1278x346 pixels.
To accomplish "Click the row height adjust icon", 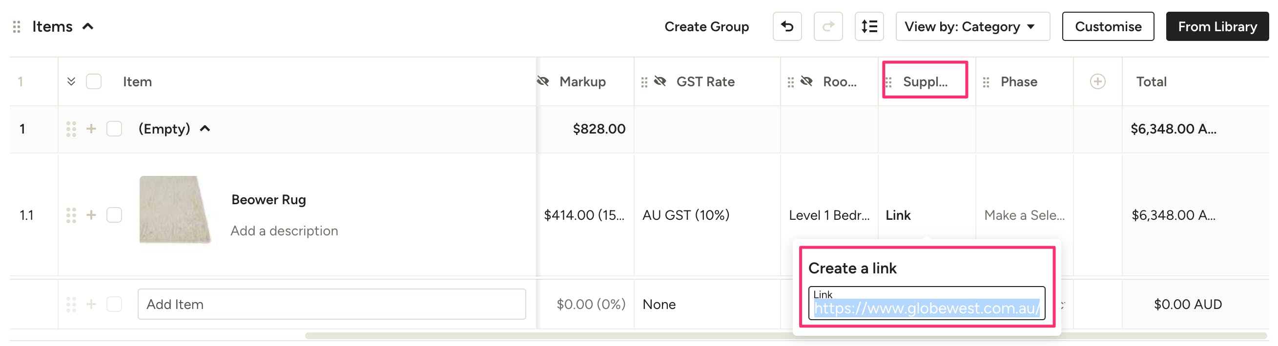I will click(869, 26).
